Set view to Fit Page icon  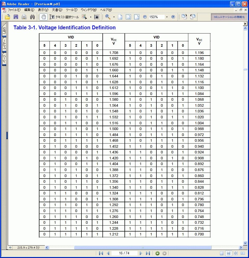[x=128, y=17]
